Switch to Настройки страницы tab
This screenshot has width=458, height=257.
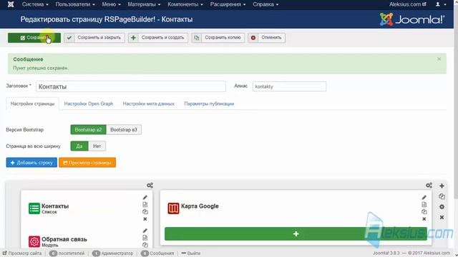click(x=32, y=104)
